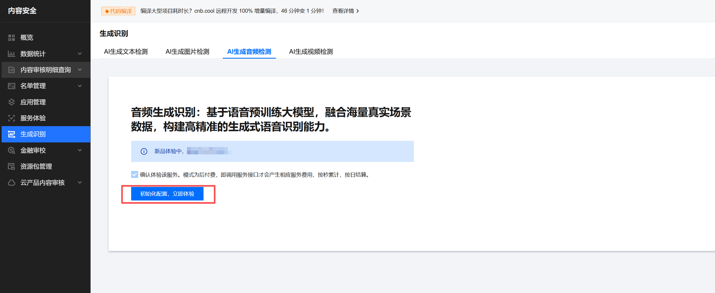Switch to AI生成文本检测 tab
The image size is (715, 293).
coord(126,52)
